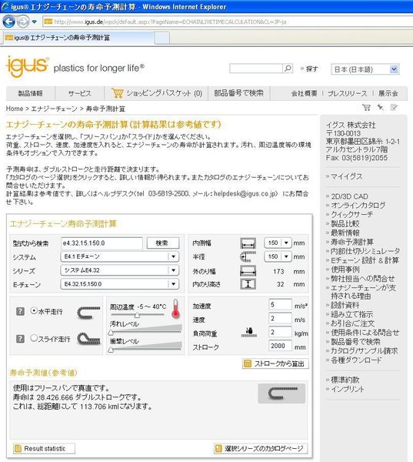Image resolution: width=413 pixels, height=462 pixels.
Task: Click the 衝撃レベル slider handle
Action: (x=111, y=350)
